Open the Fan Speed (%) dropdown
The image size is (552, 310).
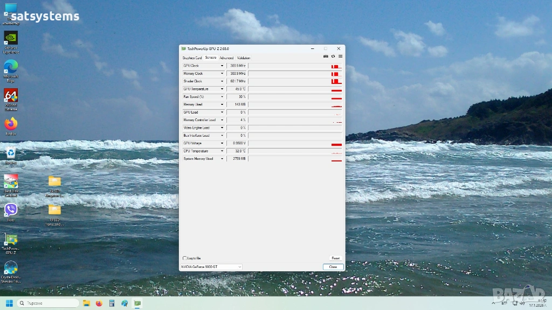(x=222, y=97)
